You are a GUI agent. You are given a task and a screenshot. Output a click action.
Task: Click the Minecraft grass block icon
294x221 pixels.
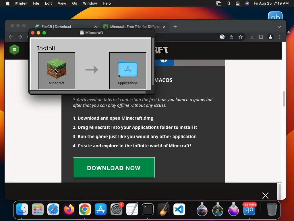point(57,68)
